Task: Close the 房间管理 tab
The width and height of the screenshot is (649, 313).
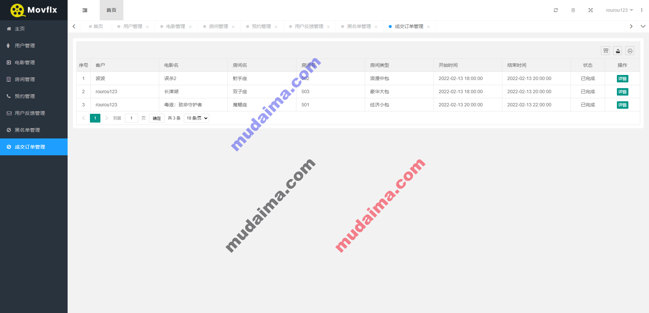Action: point(233,27)
